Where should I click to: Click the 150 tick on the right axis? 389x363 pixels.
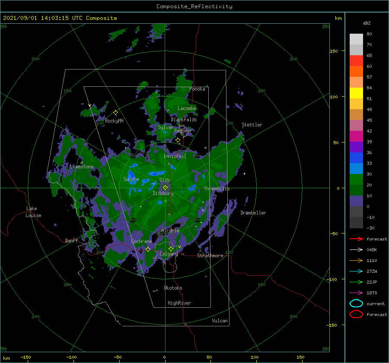click(x=334, y=51)
